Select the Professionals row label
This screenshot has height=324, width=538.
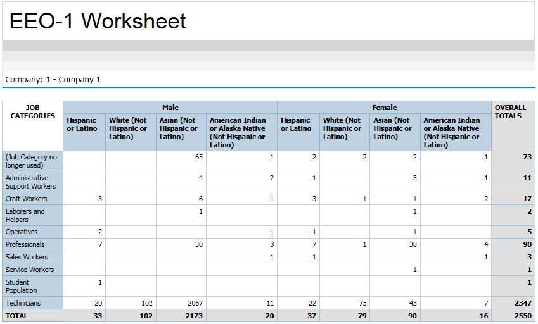[x=25, y=244]
